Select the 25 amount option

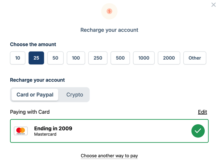pyautogui.click(x=36, y=58)
